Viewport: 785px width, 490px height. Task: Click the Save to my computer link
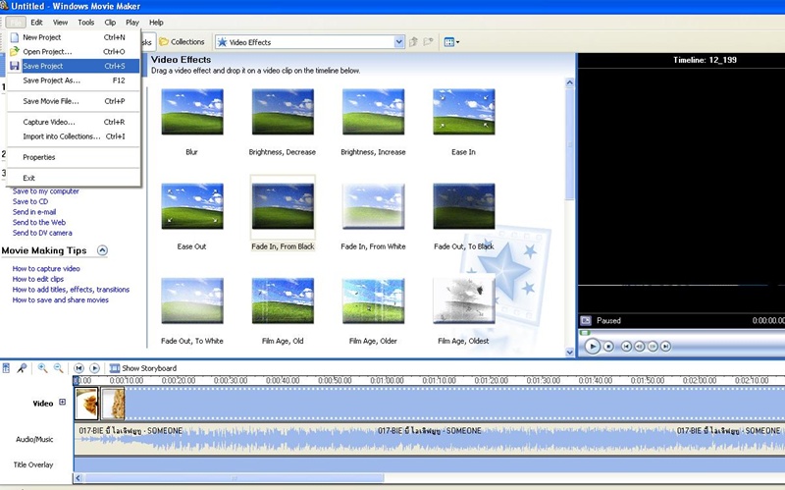(45, 191)
